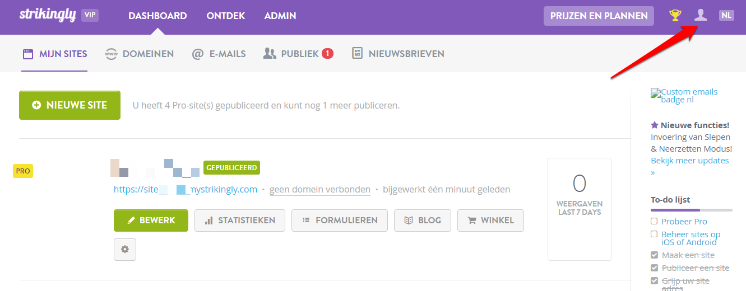Click the VIP badge
This screenshot has height=291, width=746.
click(90, 15)
